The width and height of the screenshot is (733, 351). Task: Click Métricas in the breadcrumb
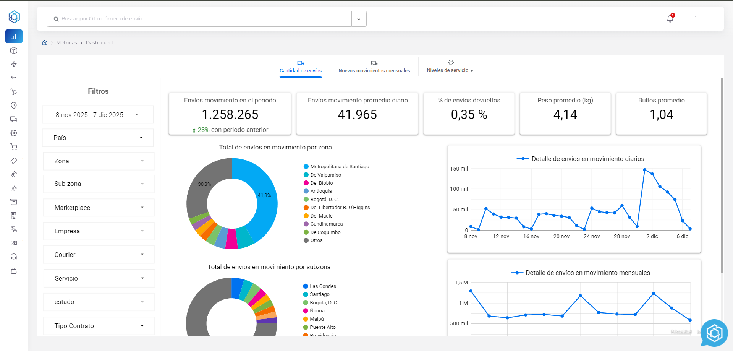click(66, 43)
